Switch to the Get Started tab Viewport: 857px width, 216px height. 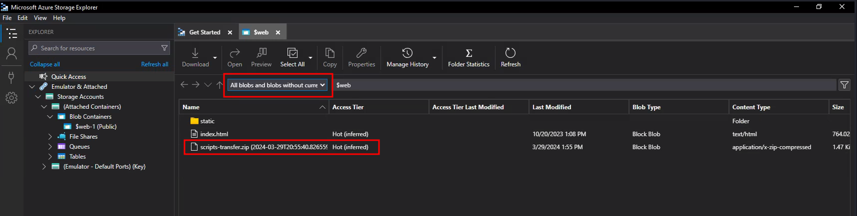click(x=204, y=32)
